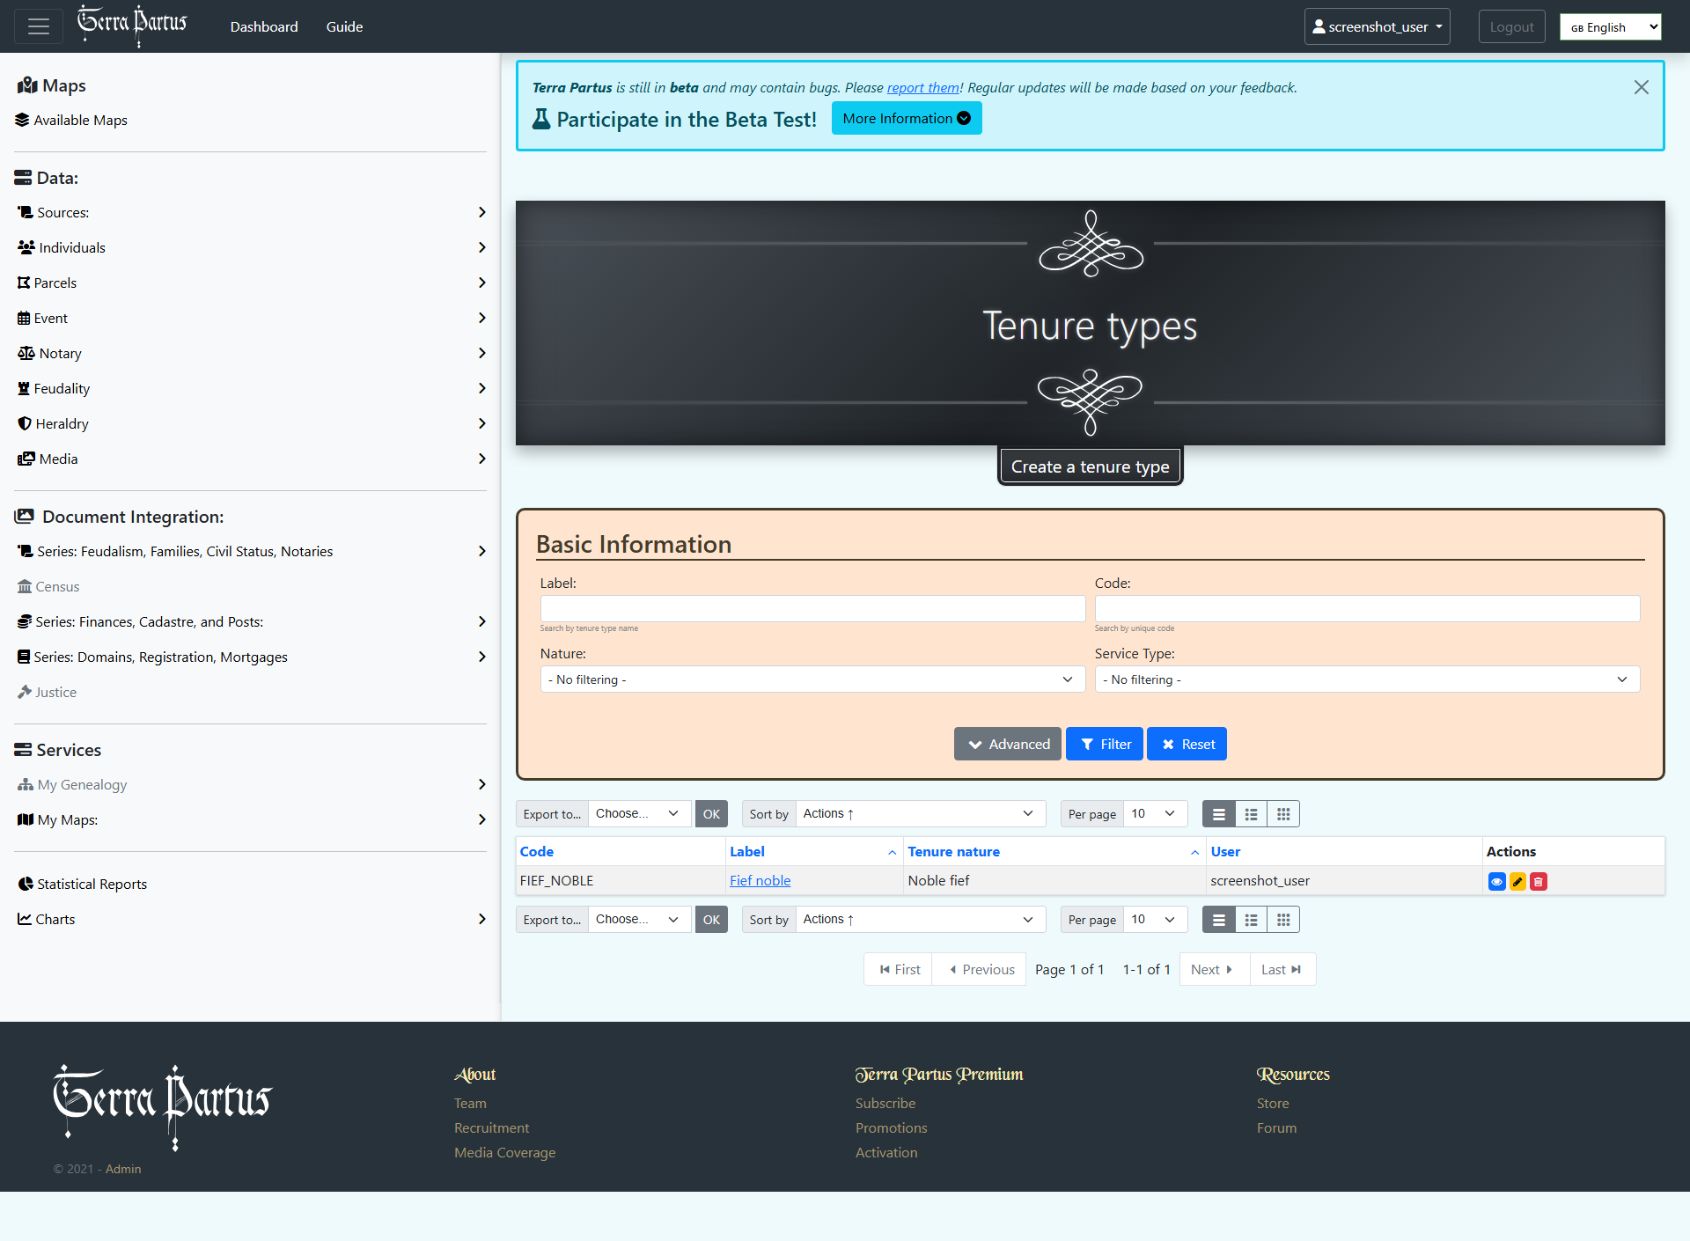
Task: Open the Guide menu item
Action: [344, 26]
